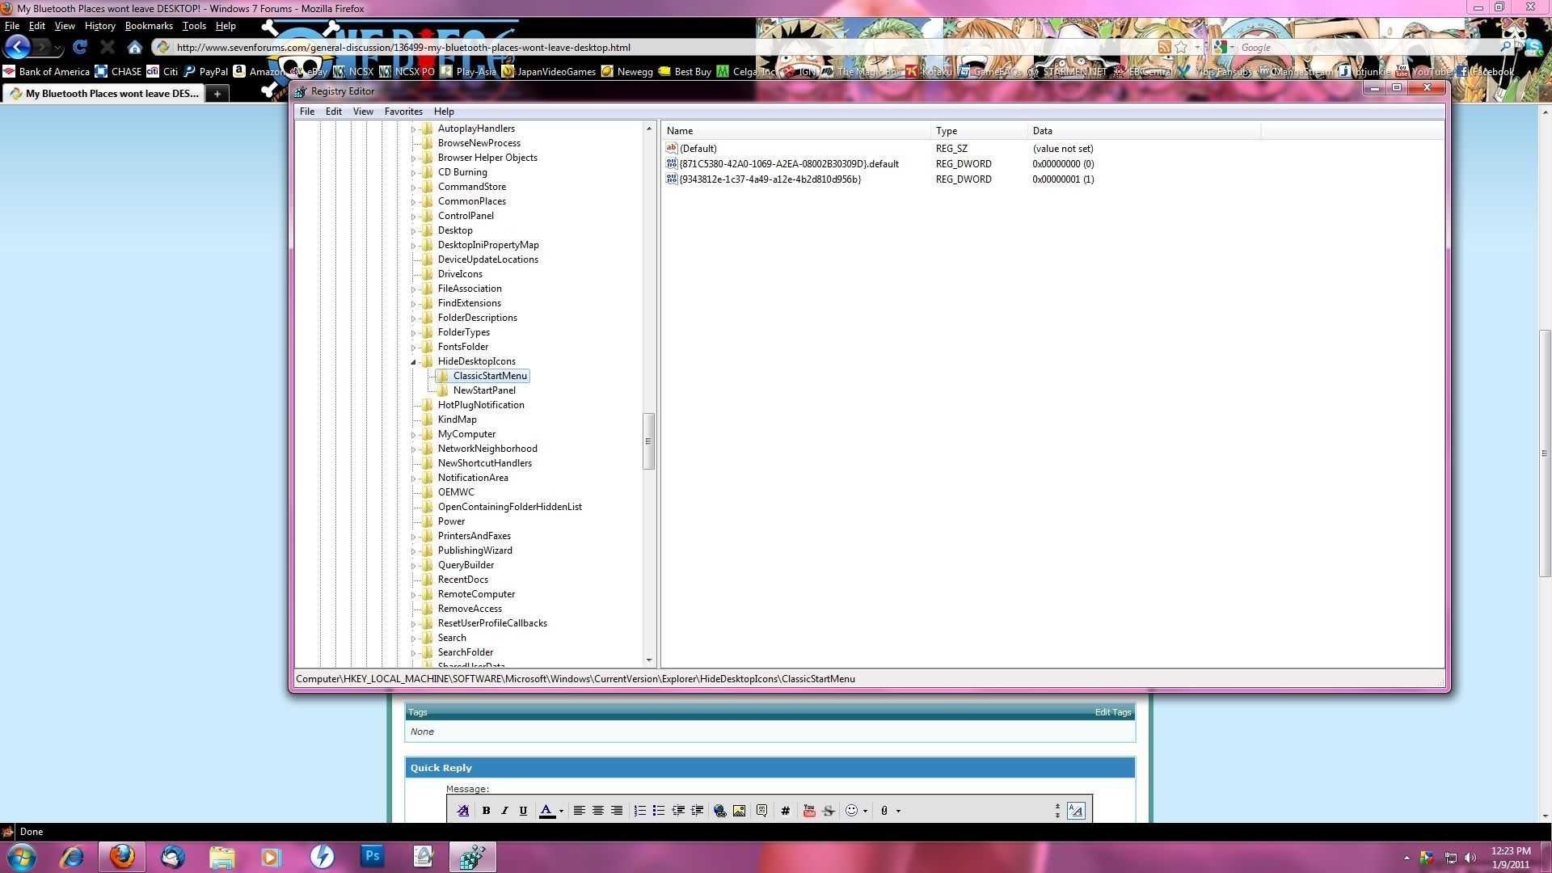Collapse the HideDesktopIcons key
This screenshot has height=873, width=1552.
click(414, 361)
